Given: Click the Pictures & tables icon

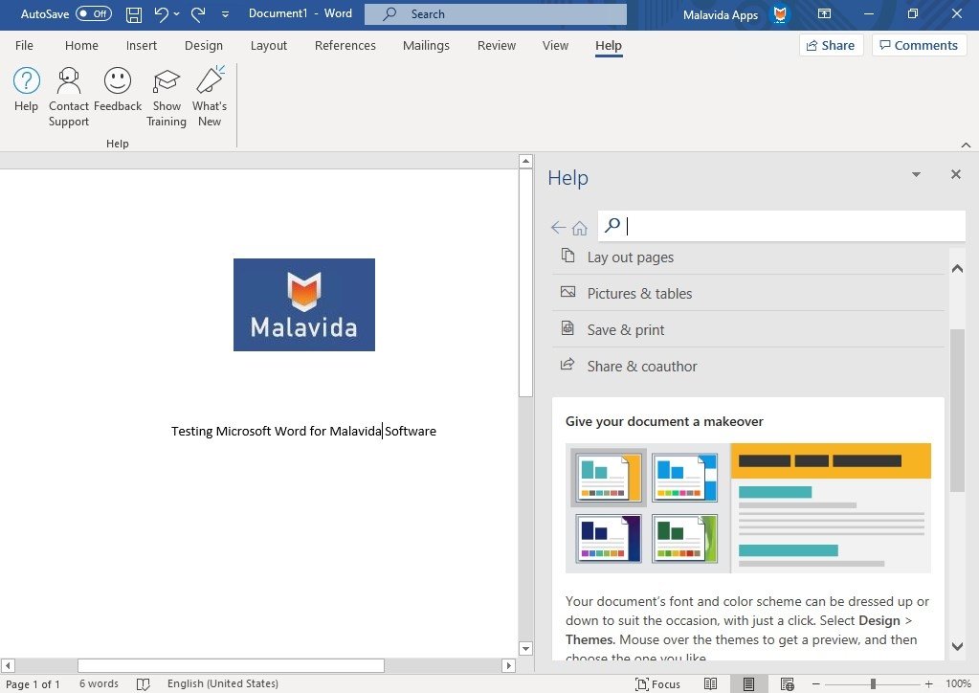Looking at the screenshot, I should 567,292.
